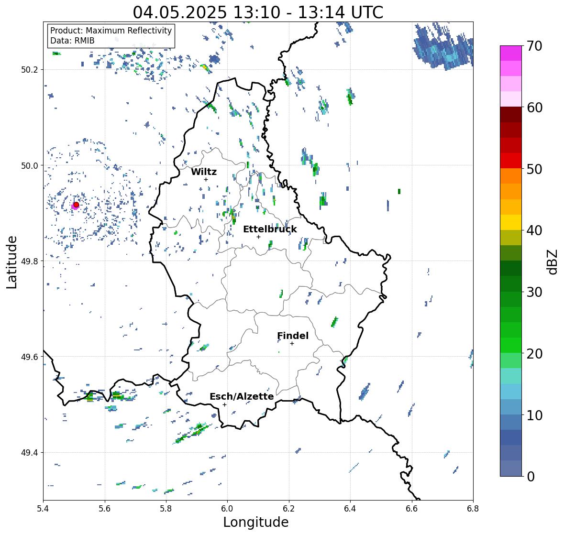Click the cross marker below Wiltz label

click(206, 179)
